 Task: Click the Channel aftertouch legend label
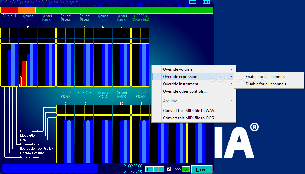click(x=35, y=144)
